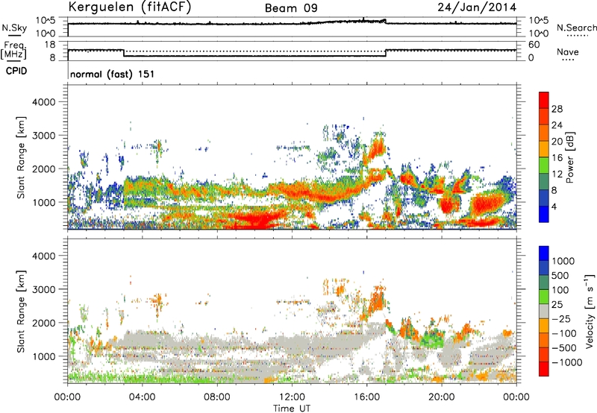597x413 pixels.
Task: Click the date '24/Jan/2014'
Action: coord(477,7)
